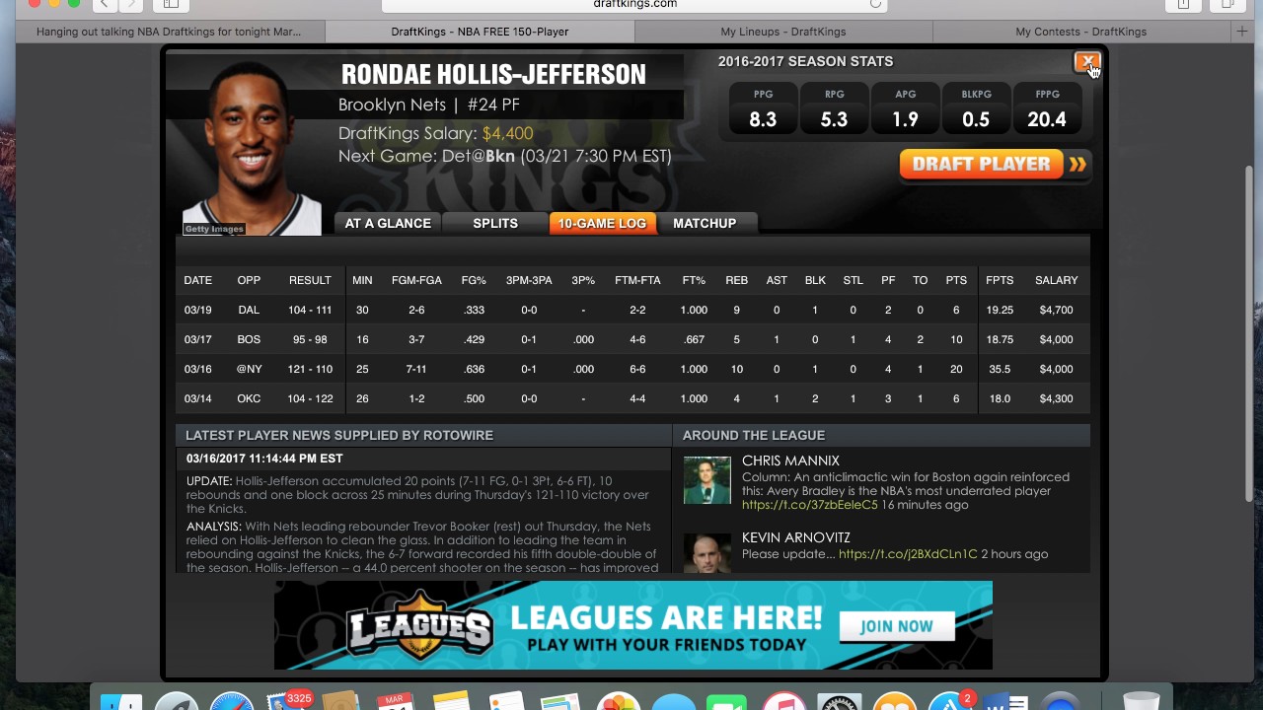Open the App Store icon in Dock
Viewport: 1263px width, 710px height.
coord(949,702)
